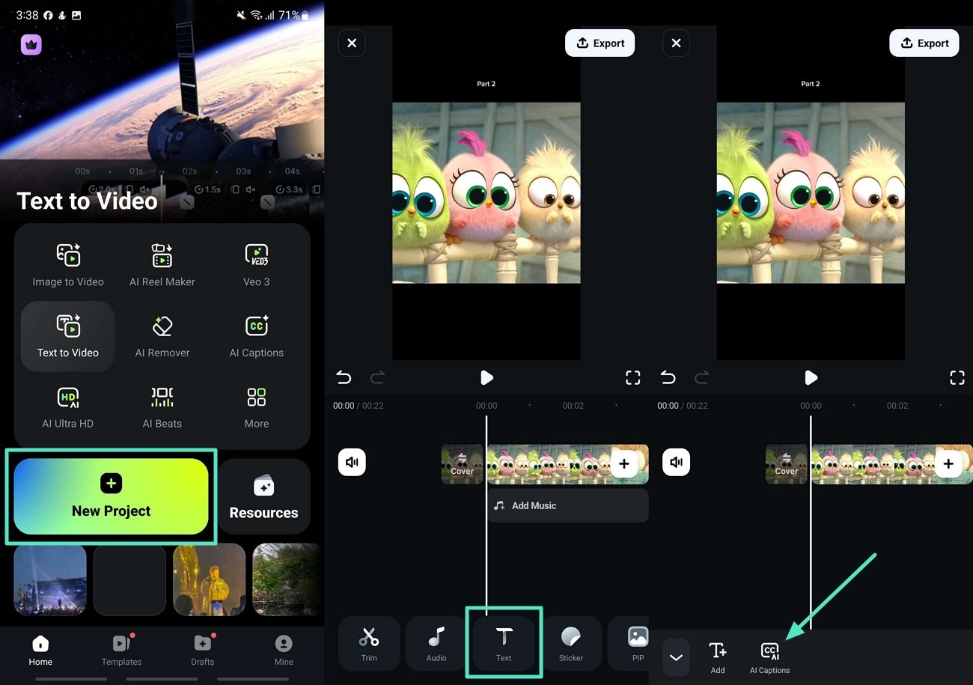Select the Trim tool
973x685 pixels.
click(x=369, y=643)
